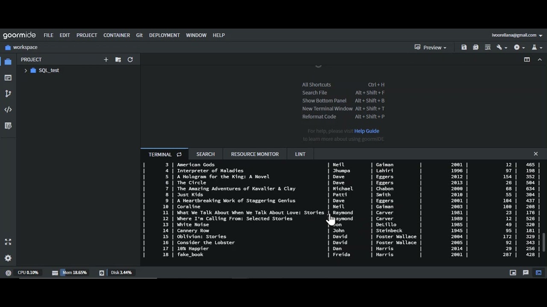Switch to the LINT tab
The height and width of the screenshot is (307, 547).
coord(300,154)
